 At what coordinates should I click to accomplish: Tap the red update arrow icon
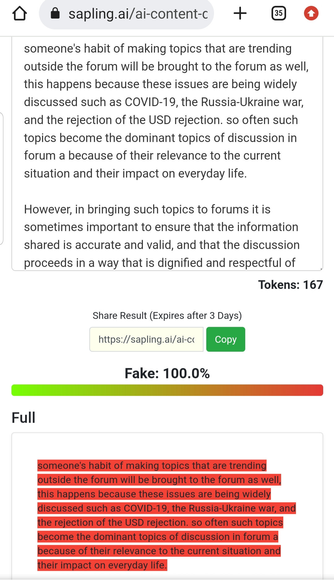click(311, 13)
